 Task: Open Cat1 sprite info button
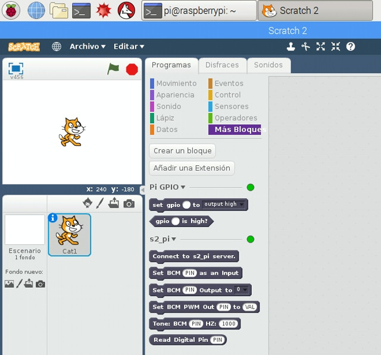(52, 218)
